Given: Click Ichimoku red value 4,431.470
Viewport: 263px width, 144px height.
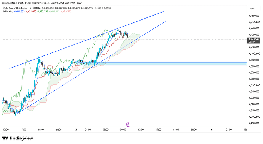Looking at the screenshot, I should [31, 11].
